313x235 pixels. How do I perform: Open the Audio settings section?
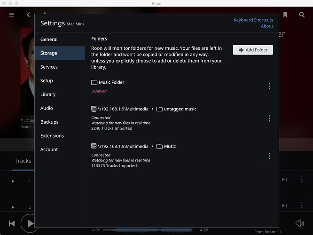tap(60, 108)
